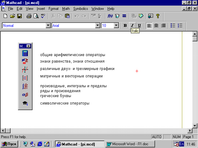Screen dimensions: 198x148
Task: Open Resource Center book icon
Action: click(151, 16)
